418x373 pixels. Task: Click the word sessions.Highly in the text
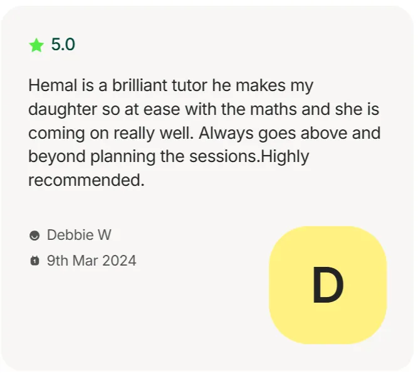249,157
